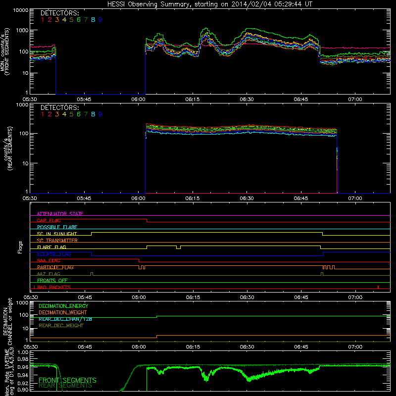Click 1.00 tick on the livetime axis
Image resolution: width=396 pixels, height=396 pixels.
tap(23, 352)
